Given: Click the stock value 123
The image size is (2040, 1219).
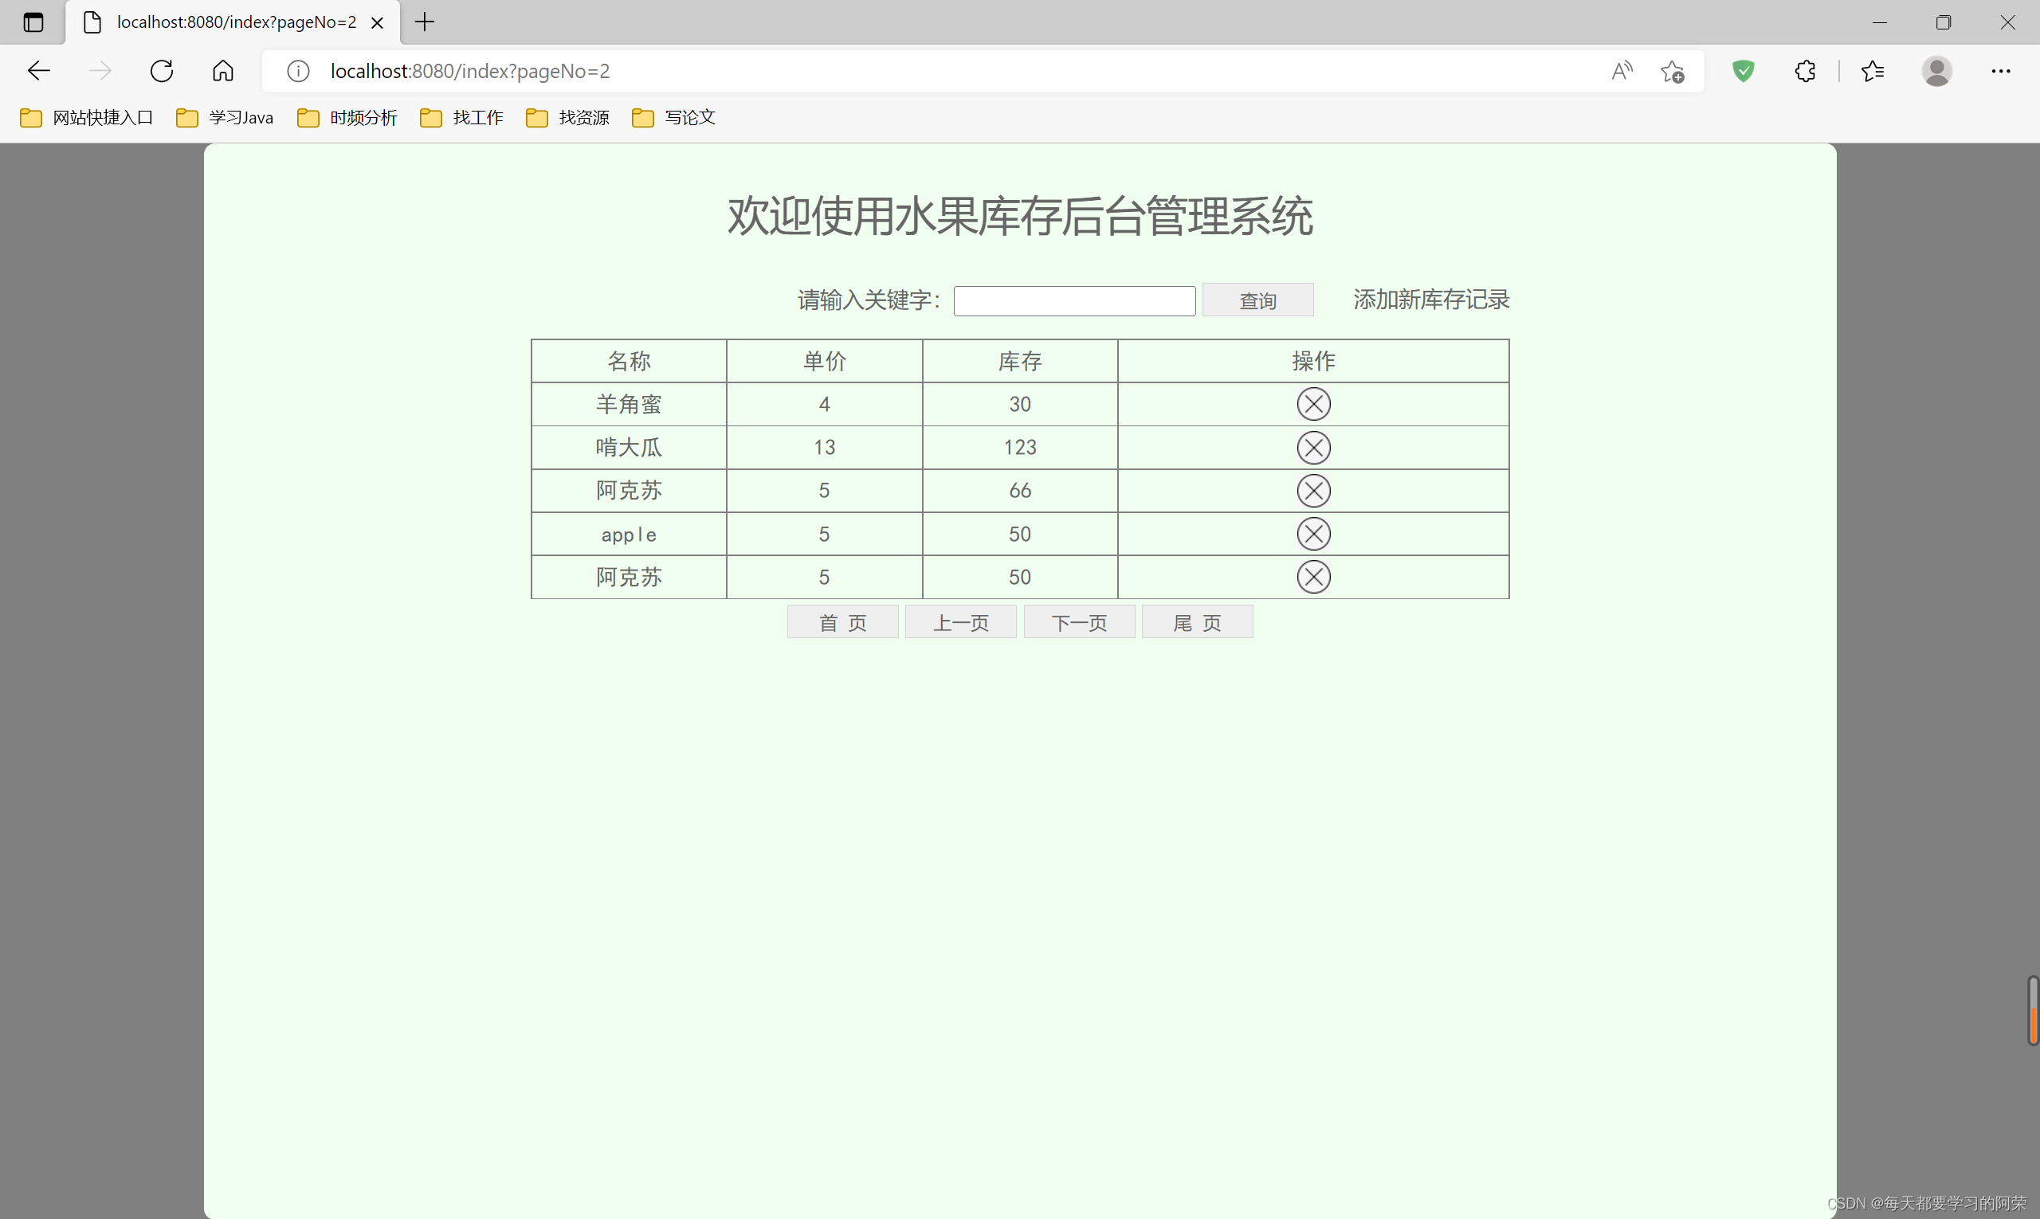Looking at the screenshot, I should pos(1019,448).
